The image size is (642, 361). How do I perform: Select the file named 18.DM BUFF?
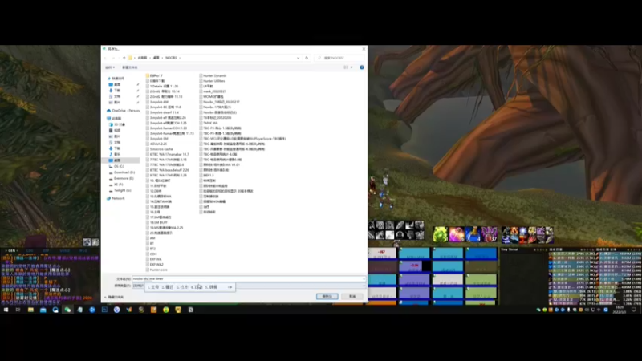[156, 223]
